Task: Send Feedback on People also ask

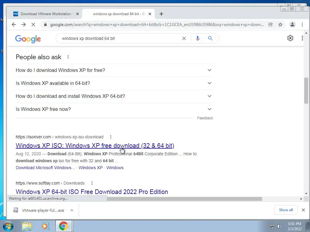Action: coord(205,118)
